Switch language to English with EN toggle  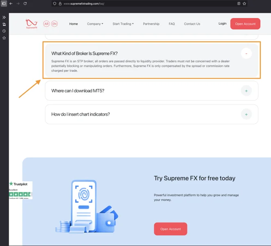54,24
